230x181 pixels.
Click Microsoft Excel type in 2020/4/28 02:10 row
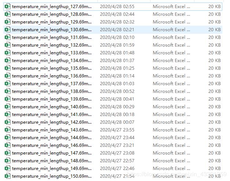coord(171,37)
